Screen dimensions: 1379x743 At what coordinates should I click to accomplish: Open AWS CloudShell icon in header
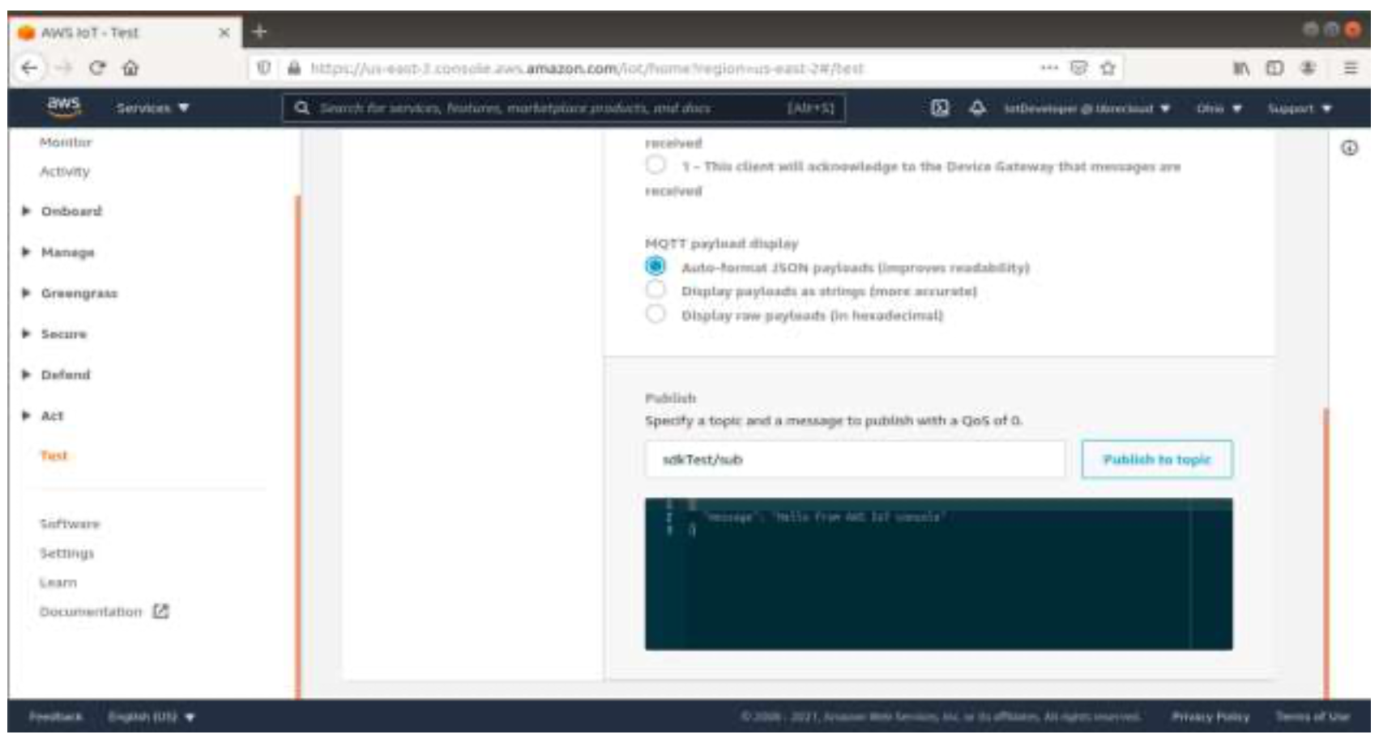(x=939, y=108)
